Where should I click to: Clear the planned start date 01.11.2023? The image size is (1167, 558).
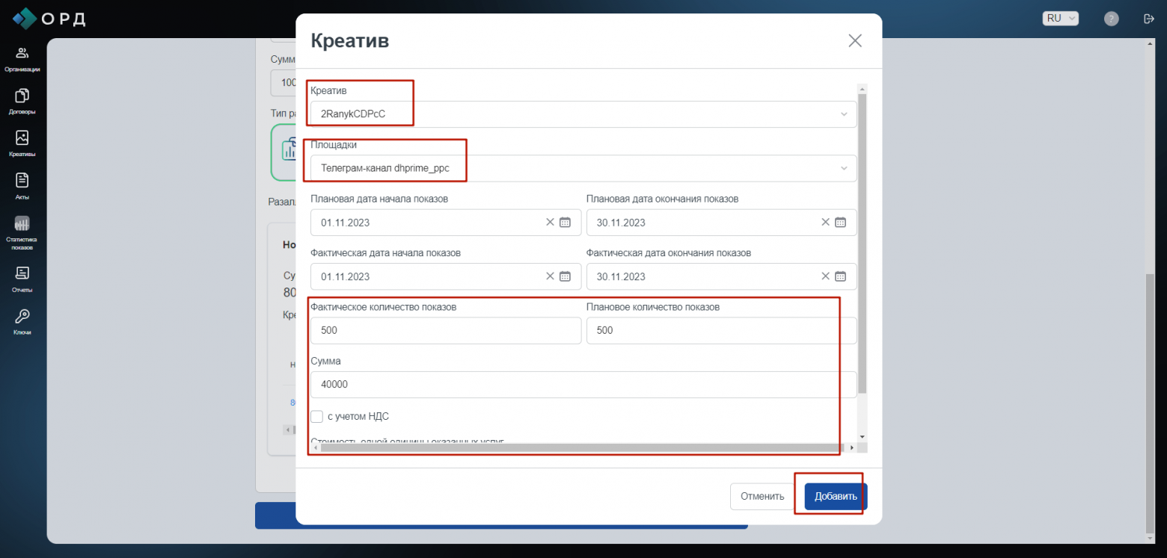(x=550, y=222)
